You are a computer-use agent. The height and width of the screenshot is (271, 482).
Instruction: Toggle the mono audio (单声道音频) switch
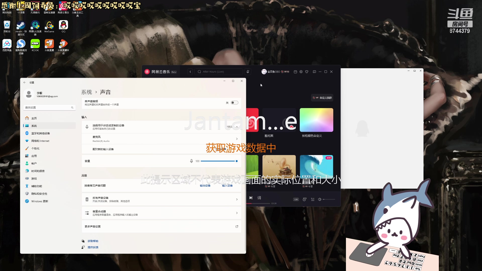click(x=234, y=103)
